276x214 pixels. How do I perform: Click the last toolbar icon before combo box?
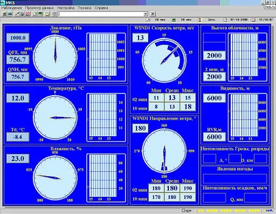[54, 14]
